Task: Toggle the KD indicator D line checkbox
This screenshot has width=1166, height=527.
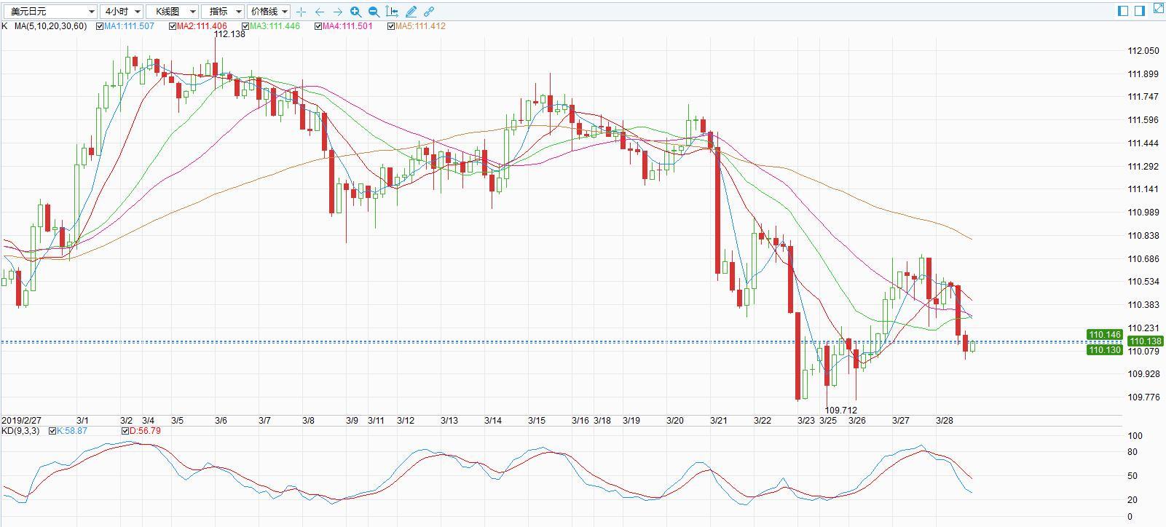Action: click(x=125, y=431)
